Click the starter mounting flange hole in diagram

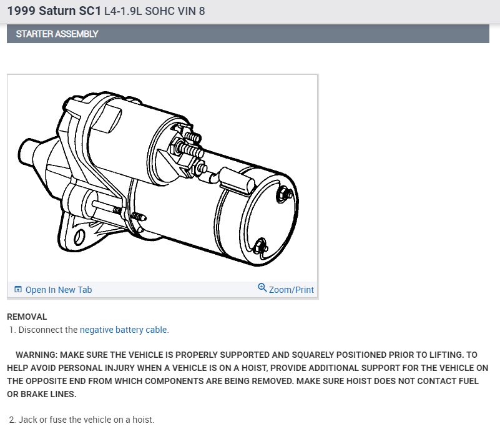pyautogui.click(x=79, y=237)
